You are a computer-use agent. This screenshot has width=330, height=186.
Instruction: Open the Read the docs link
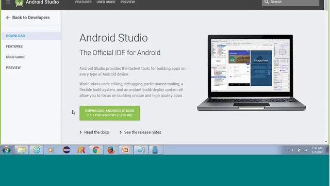(x=96, y=132)
